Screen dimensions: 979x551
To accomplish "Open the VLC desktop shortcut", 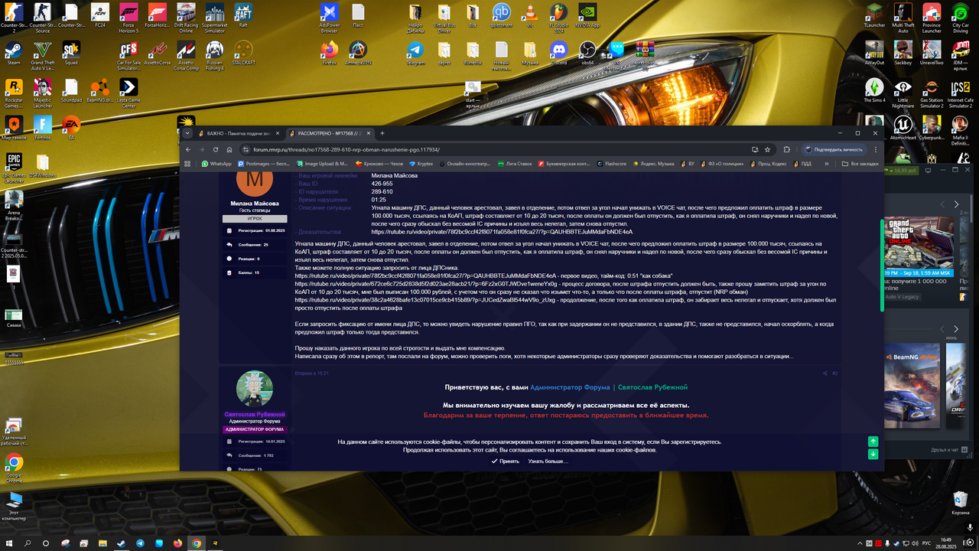I will pyautogui.click(x=530, y=15).
